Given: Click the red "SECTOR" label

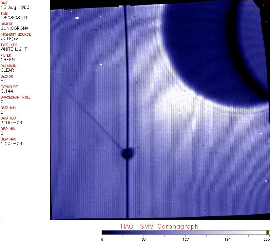Looking at the screenshot, I should click(7, 76).
